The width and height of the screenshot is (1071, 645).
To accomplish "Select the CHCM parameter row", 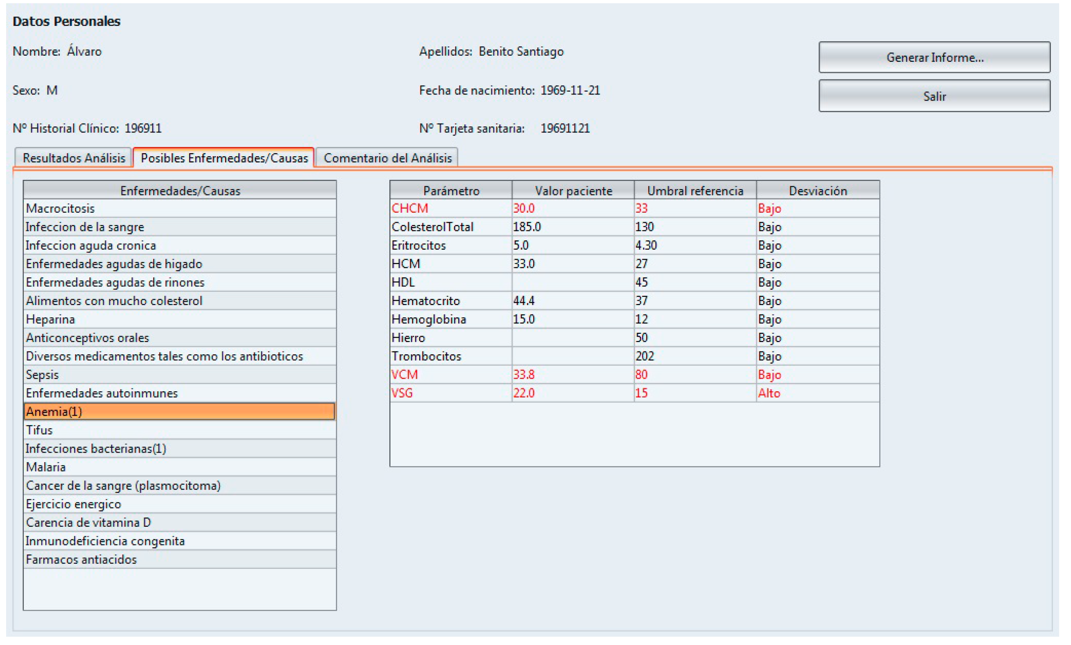I will coord(410,208).
